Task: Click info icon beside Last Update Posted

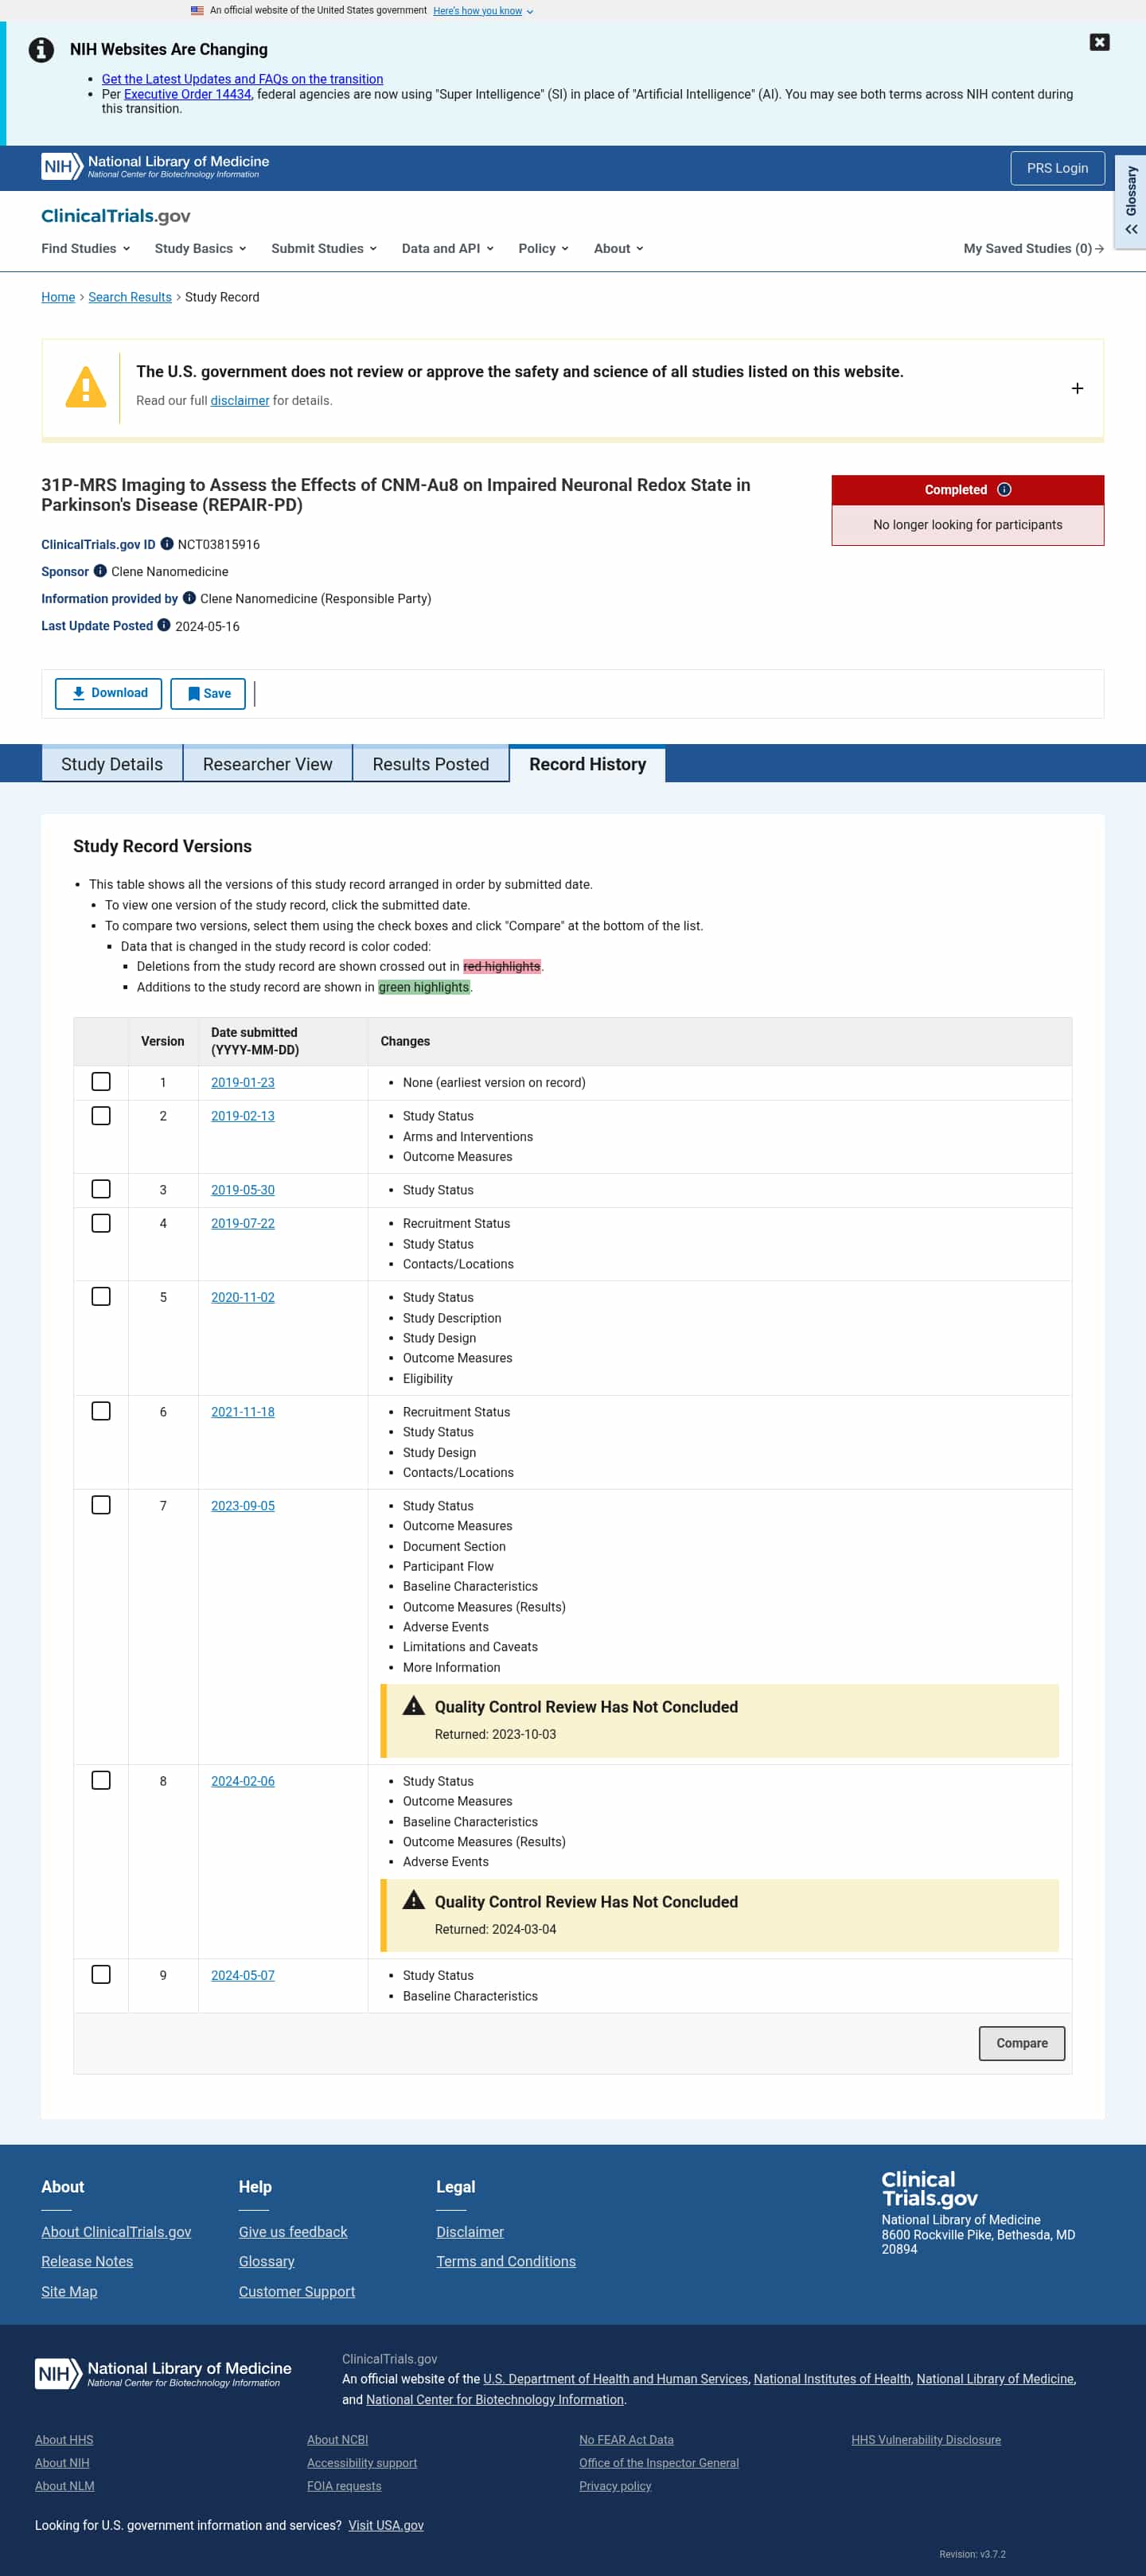Action: 164,625
